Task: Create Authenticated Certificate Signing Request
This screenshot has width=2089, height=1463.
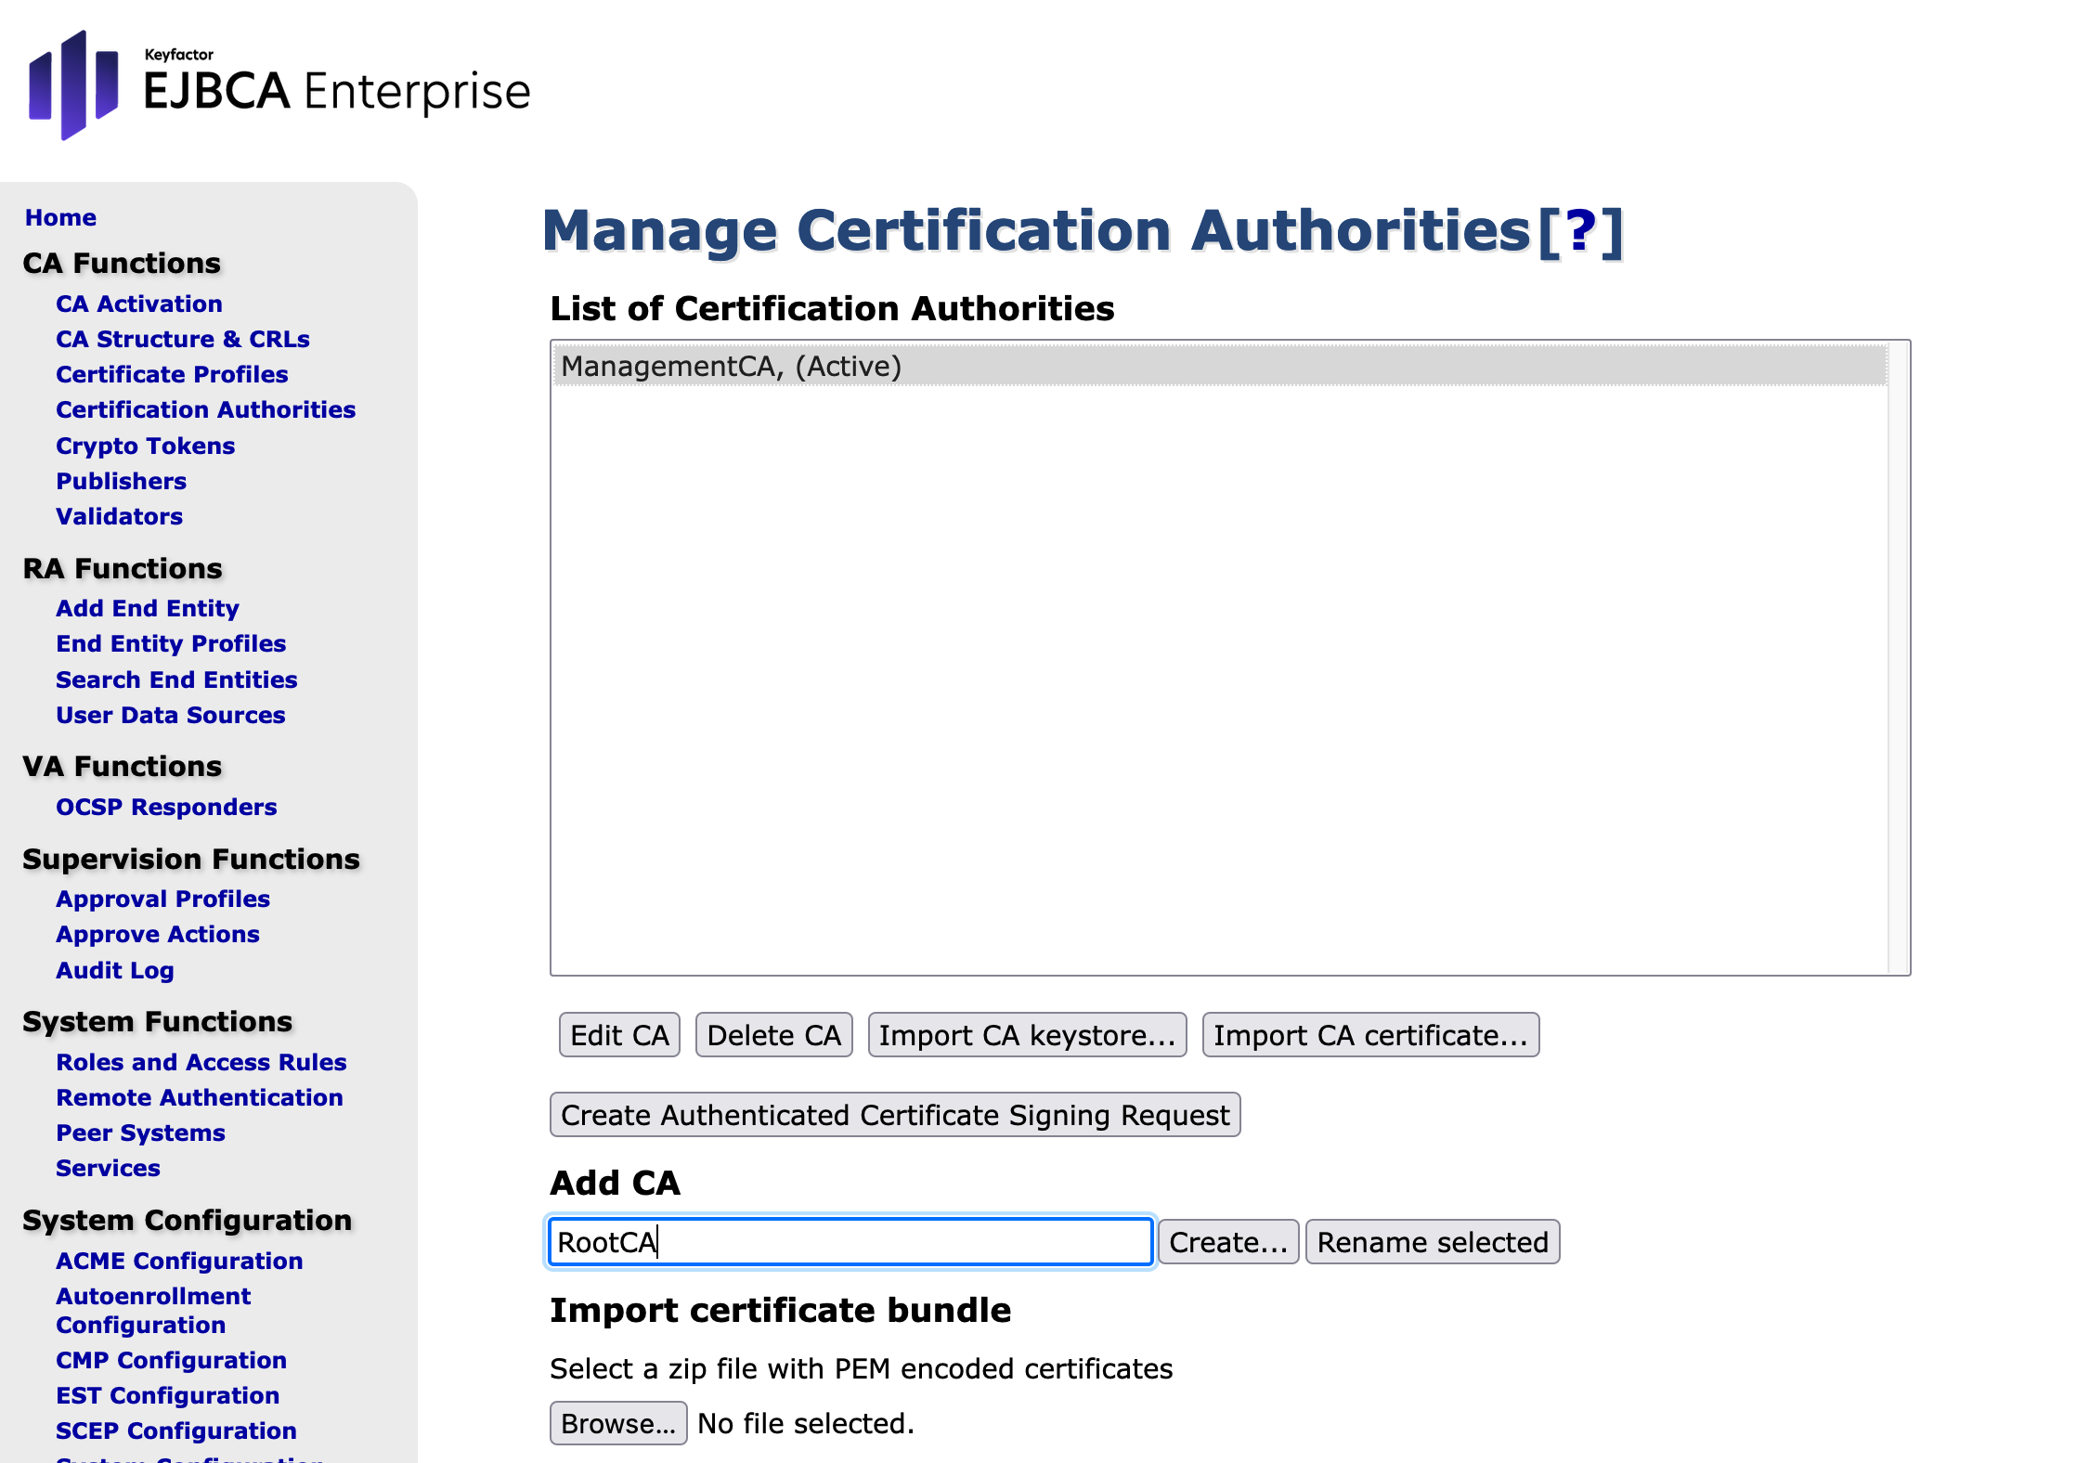Action: pyautogui.click(x=894, y=1115)
